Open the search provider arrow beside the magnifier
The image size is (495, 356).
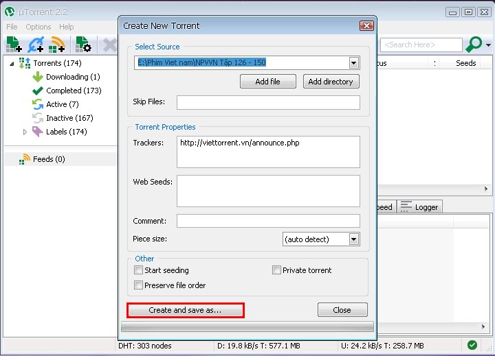tap(488, 45)
